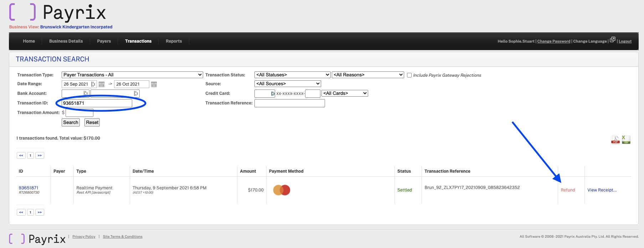The image size is (644, 248).
Task: Go to previous page in top pagination
Action: pyautogui.click(x=21, y=155)
